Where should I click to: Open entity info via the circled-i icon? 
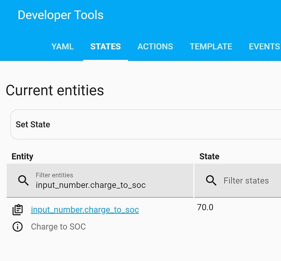point(17,227)
